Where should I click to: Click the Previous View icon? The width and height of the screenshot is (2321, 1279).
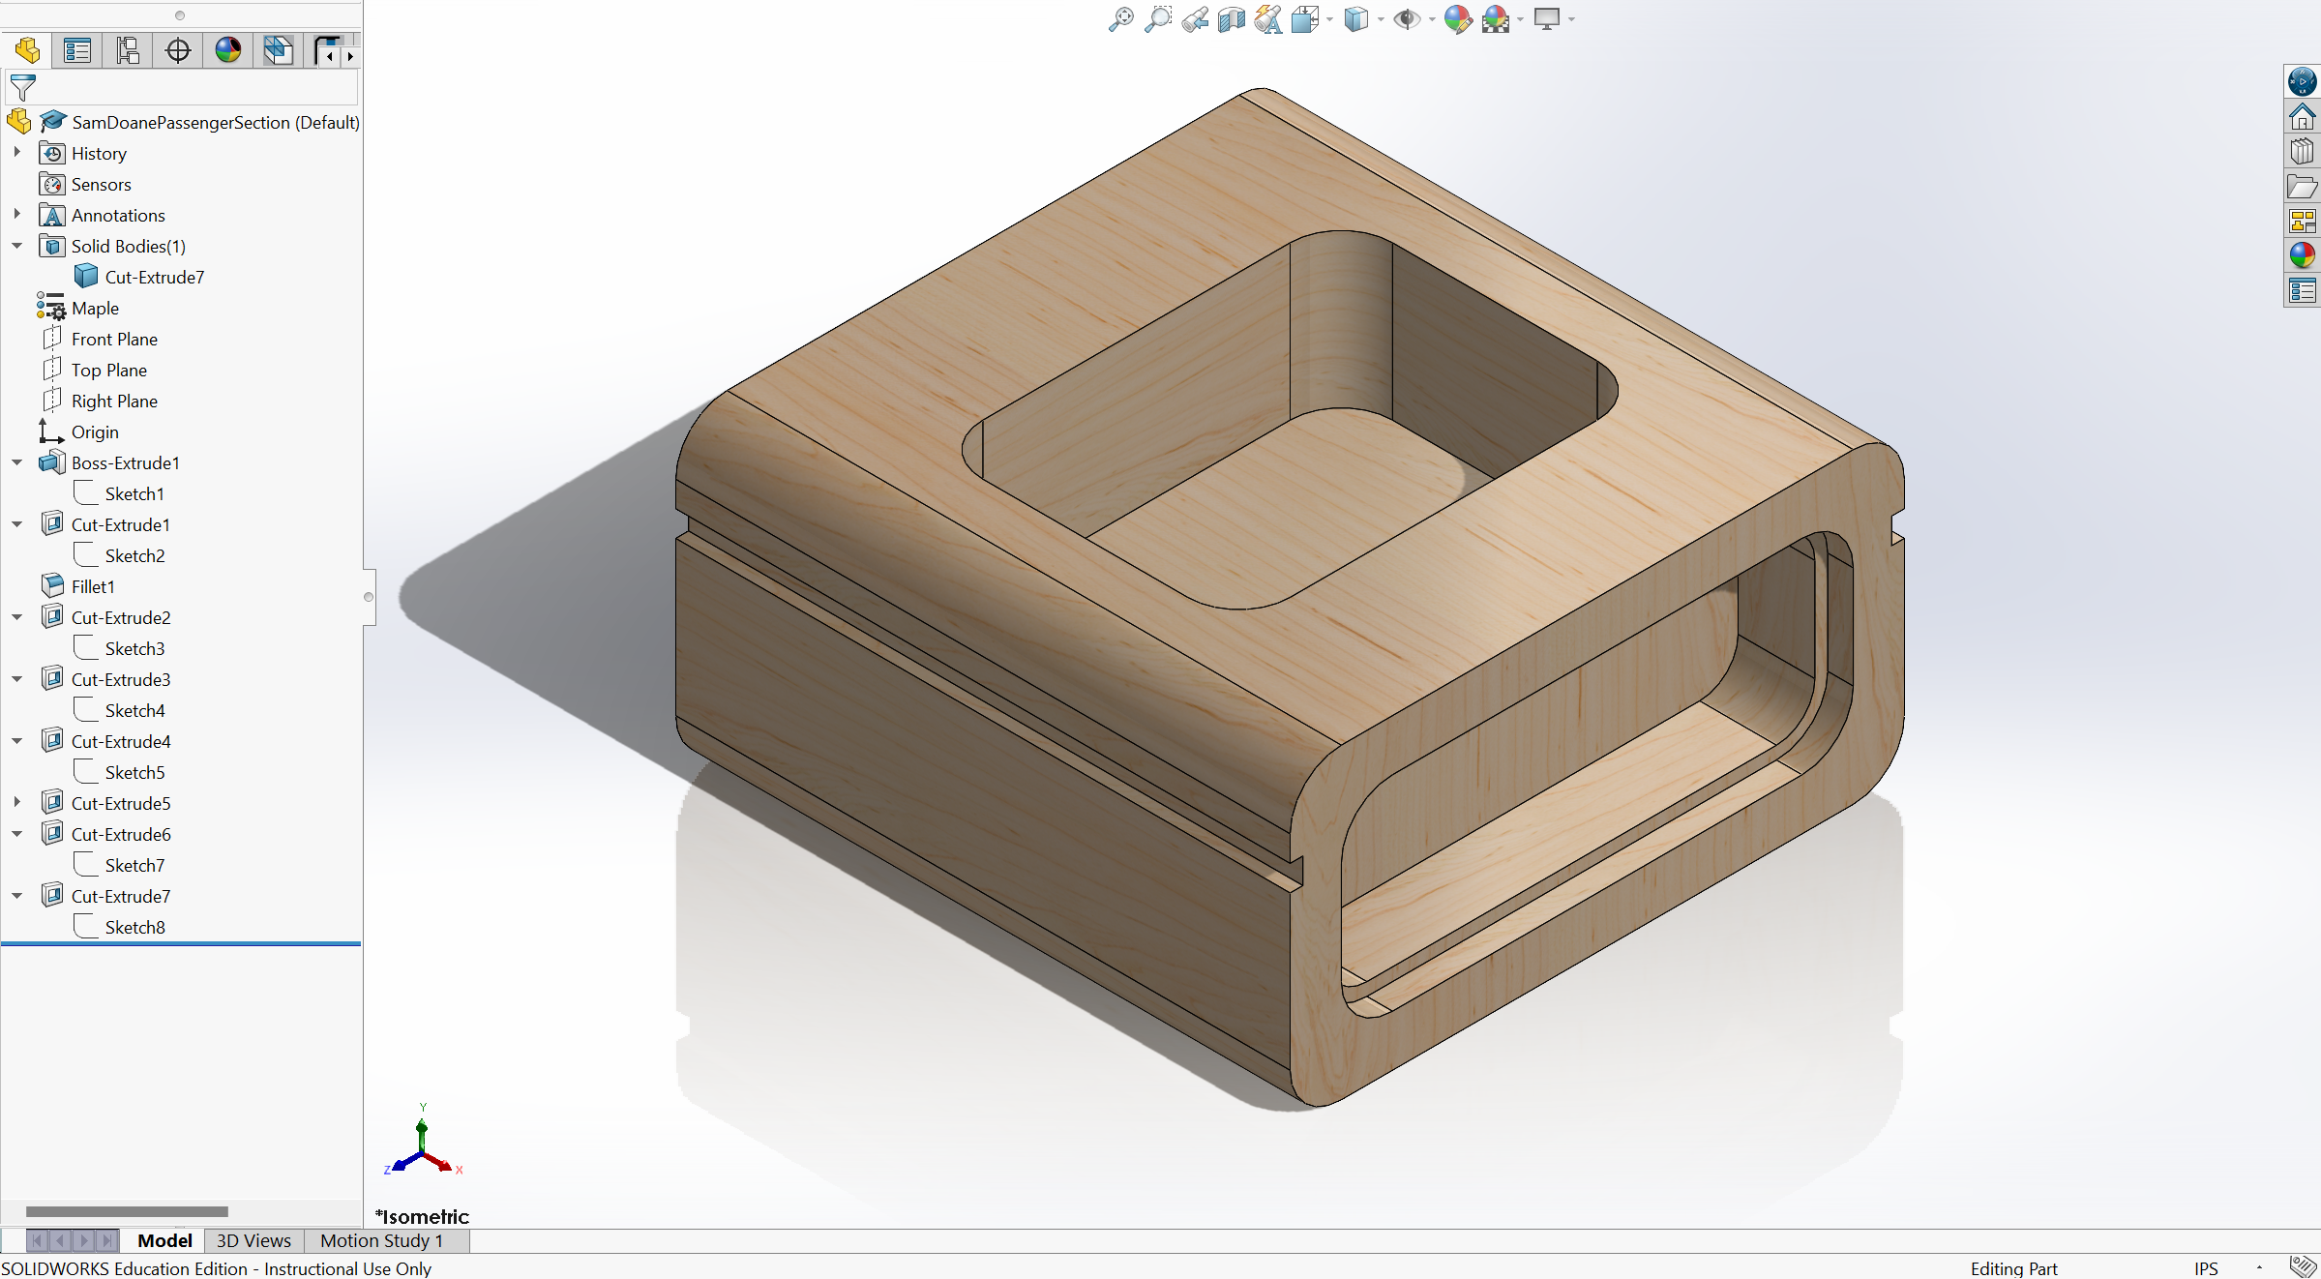(x=1194, y=19)
